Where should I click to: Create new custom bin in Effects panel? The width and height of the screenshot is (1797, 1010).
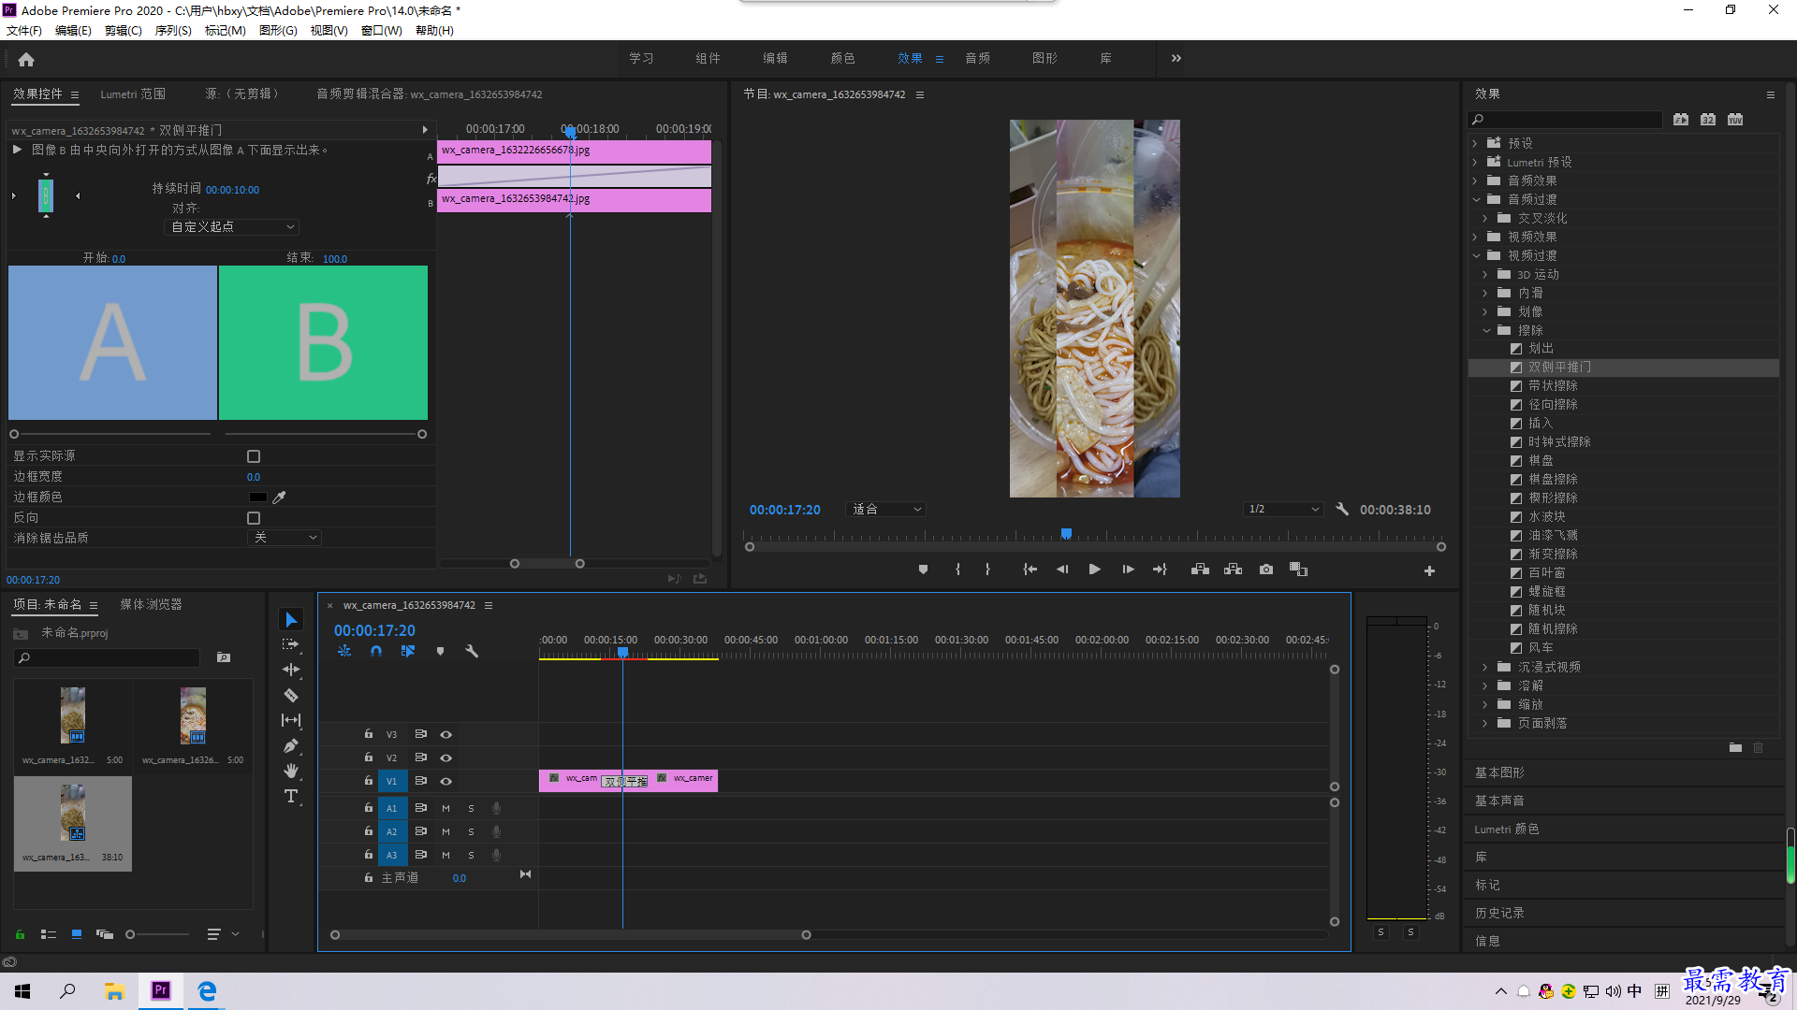pos(1735,747)
